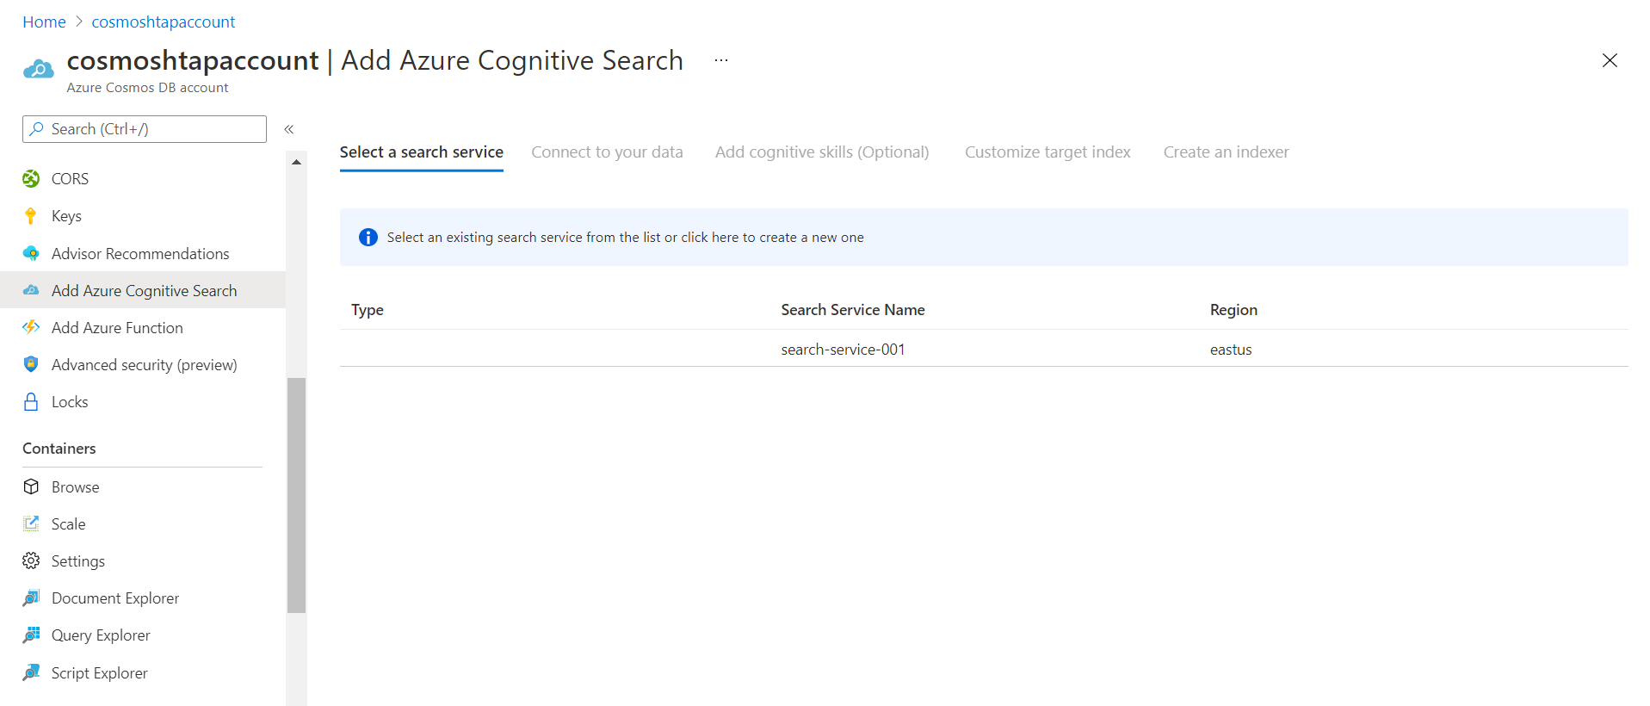Open Document Explorer from sidebar
1650x706 pixels.
tap(114, 598)
